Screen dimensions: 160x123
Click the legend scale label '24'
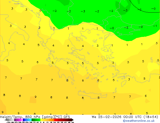55,122
